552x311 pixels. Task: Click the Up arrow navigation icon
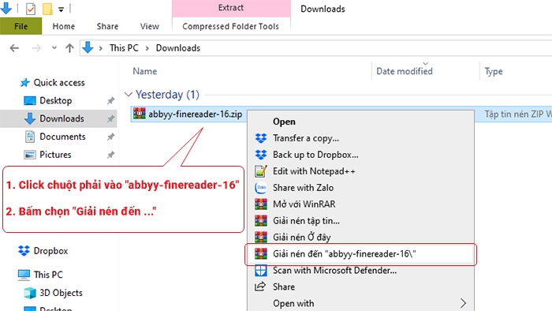click(69, 48)
